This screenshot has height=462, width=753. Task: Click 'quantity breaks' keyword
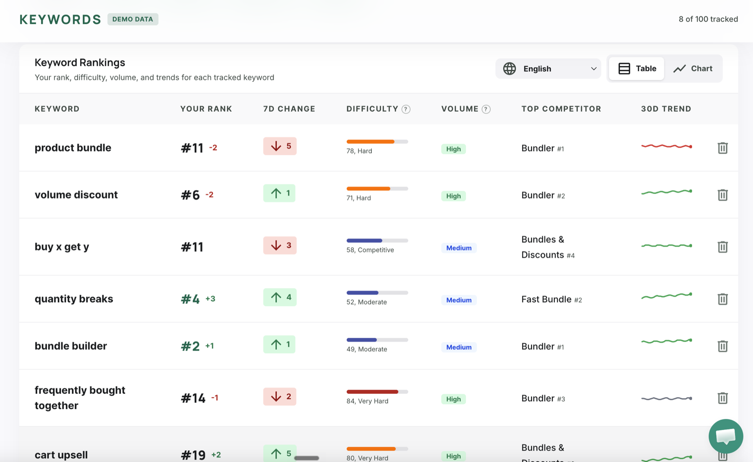(74, 299)
